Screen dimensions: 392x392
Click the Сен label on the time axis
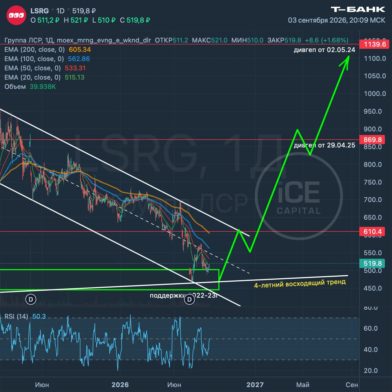point(352,385)
